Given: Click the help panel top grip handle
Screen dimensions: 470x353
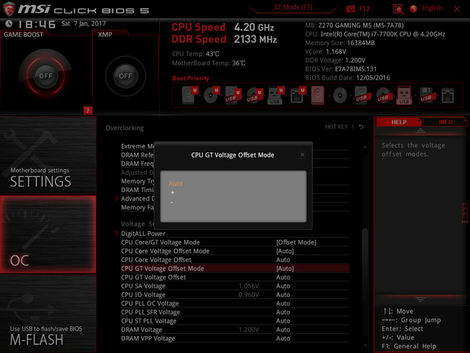Looking at the screenshot, I should [420, 130].
